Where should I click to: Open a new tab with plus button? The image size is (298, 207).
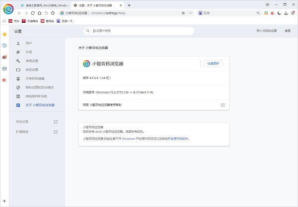pyautogui.click(x=129, y=4)
